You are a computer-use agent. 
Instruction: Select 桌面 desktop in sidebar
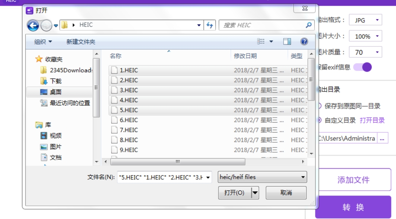(59, 92)
